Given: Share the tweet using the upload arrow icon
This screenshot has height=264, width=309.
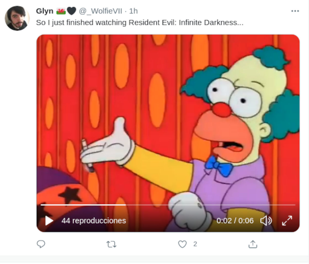Looking at the screenshot, I should pos(253,244).
